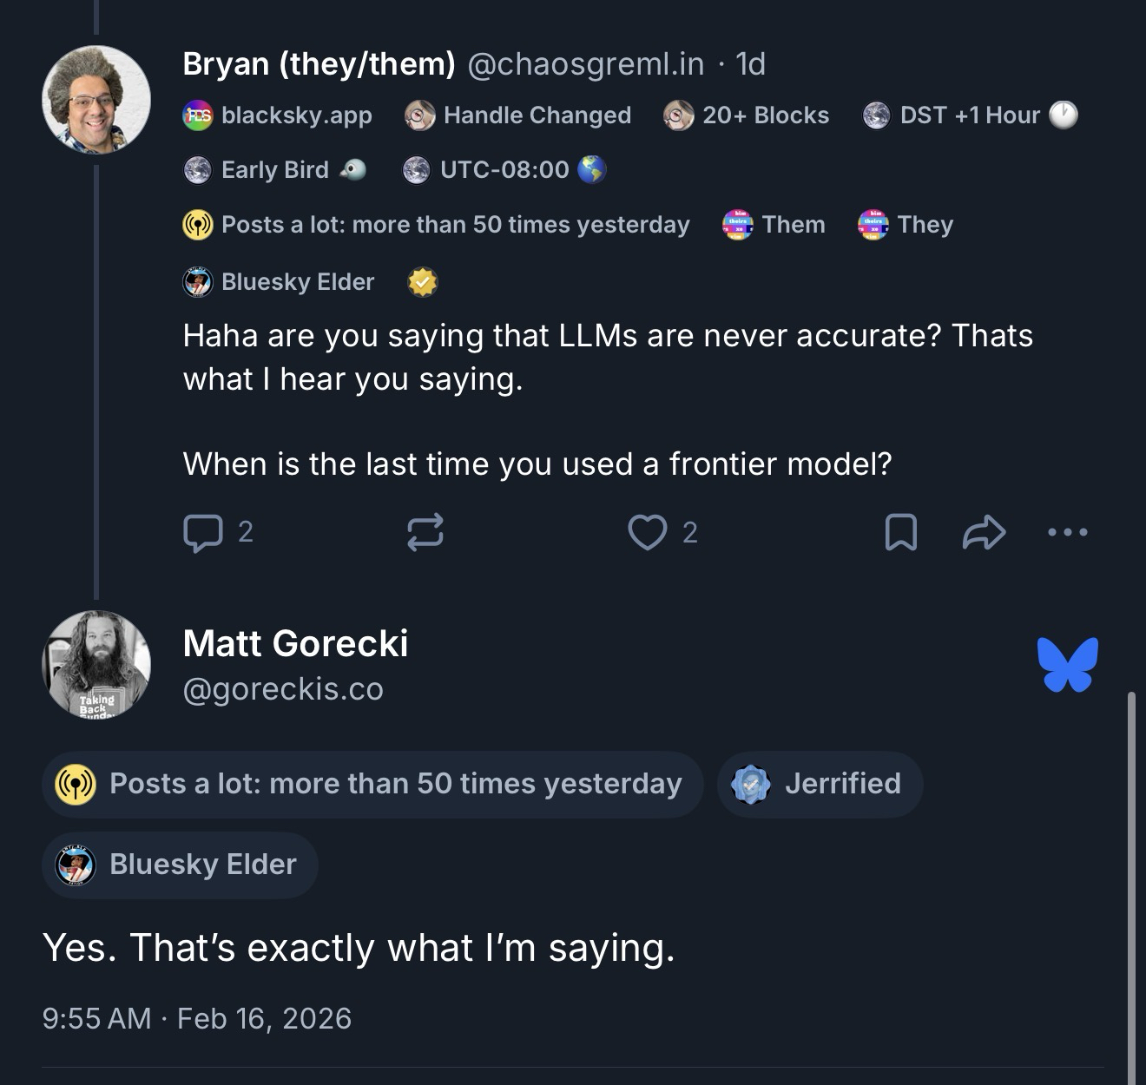
Task: Click the Handle Changed label
Action: point(518,115)
